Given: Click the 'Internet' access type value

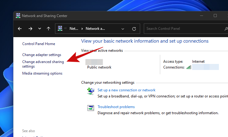Looking at the screenshot, I should (198, 61).
